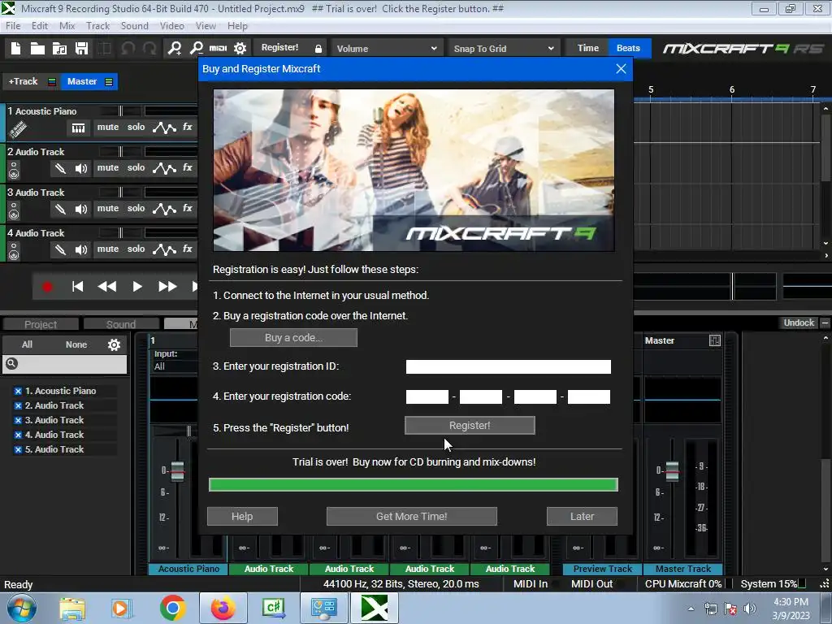Screen dimensions: 832x624
Task: Open the Track menu
Action: coord(97,26)
